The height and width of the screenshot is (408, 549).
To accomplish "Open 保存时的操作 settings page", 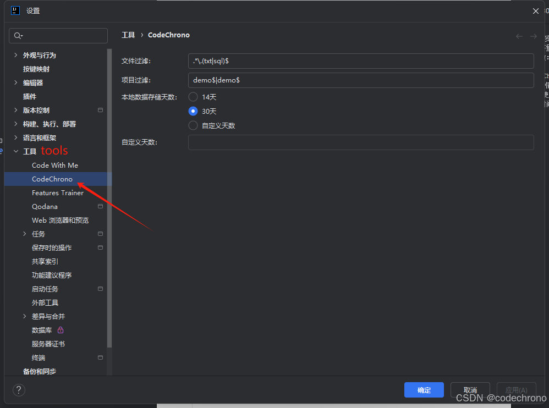I will [x=52, y=248].
